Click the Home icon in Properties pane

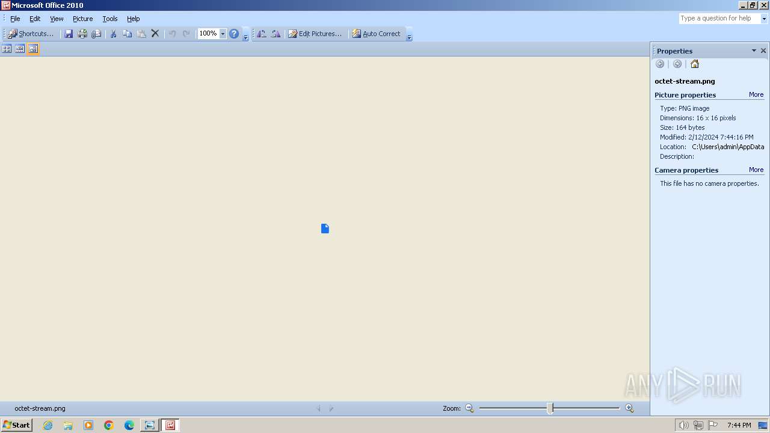click(695, 64)
